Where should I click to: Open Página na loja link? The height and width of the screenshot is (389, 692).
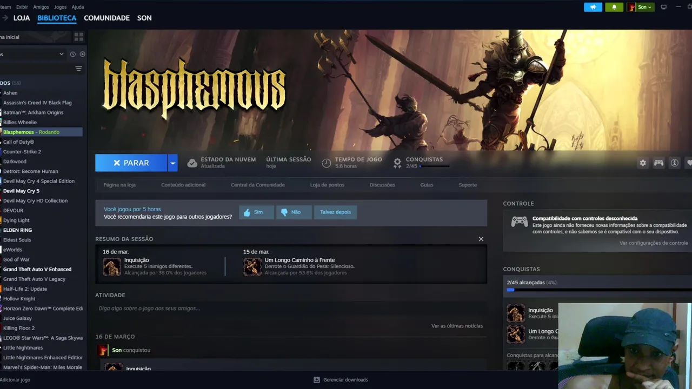click(119, 185)
